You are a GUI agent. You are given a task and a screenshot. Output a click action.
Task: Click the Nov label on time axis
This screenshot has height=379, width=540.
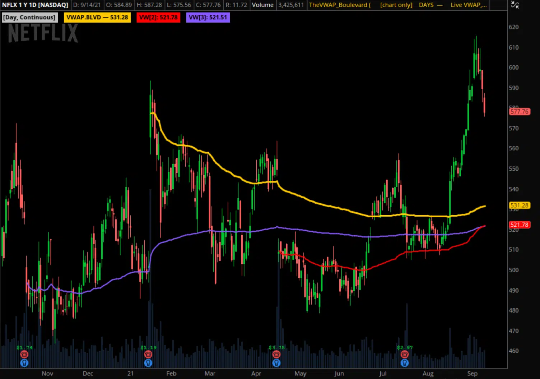(47, 374)
